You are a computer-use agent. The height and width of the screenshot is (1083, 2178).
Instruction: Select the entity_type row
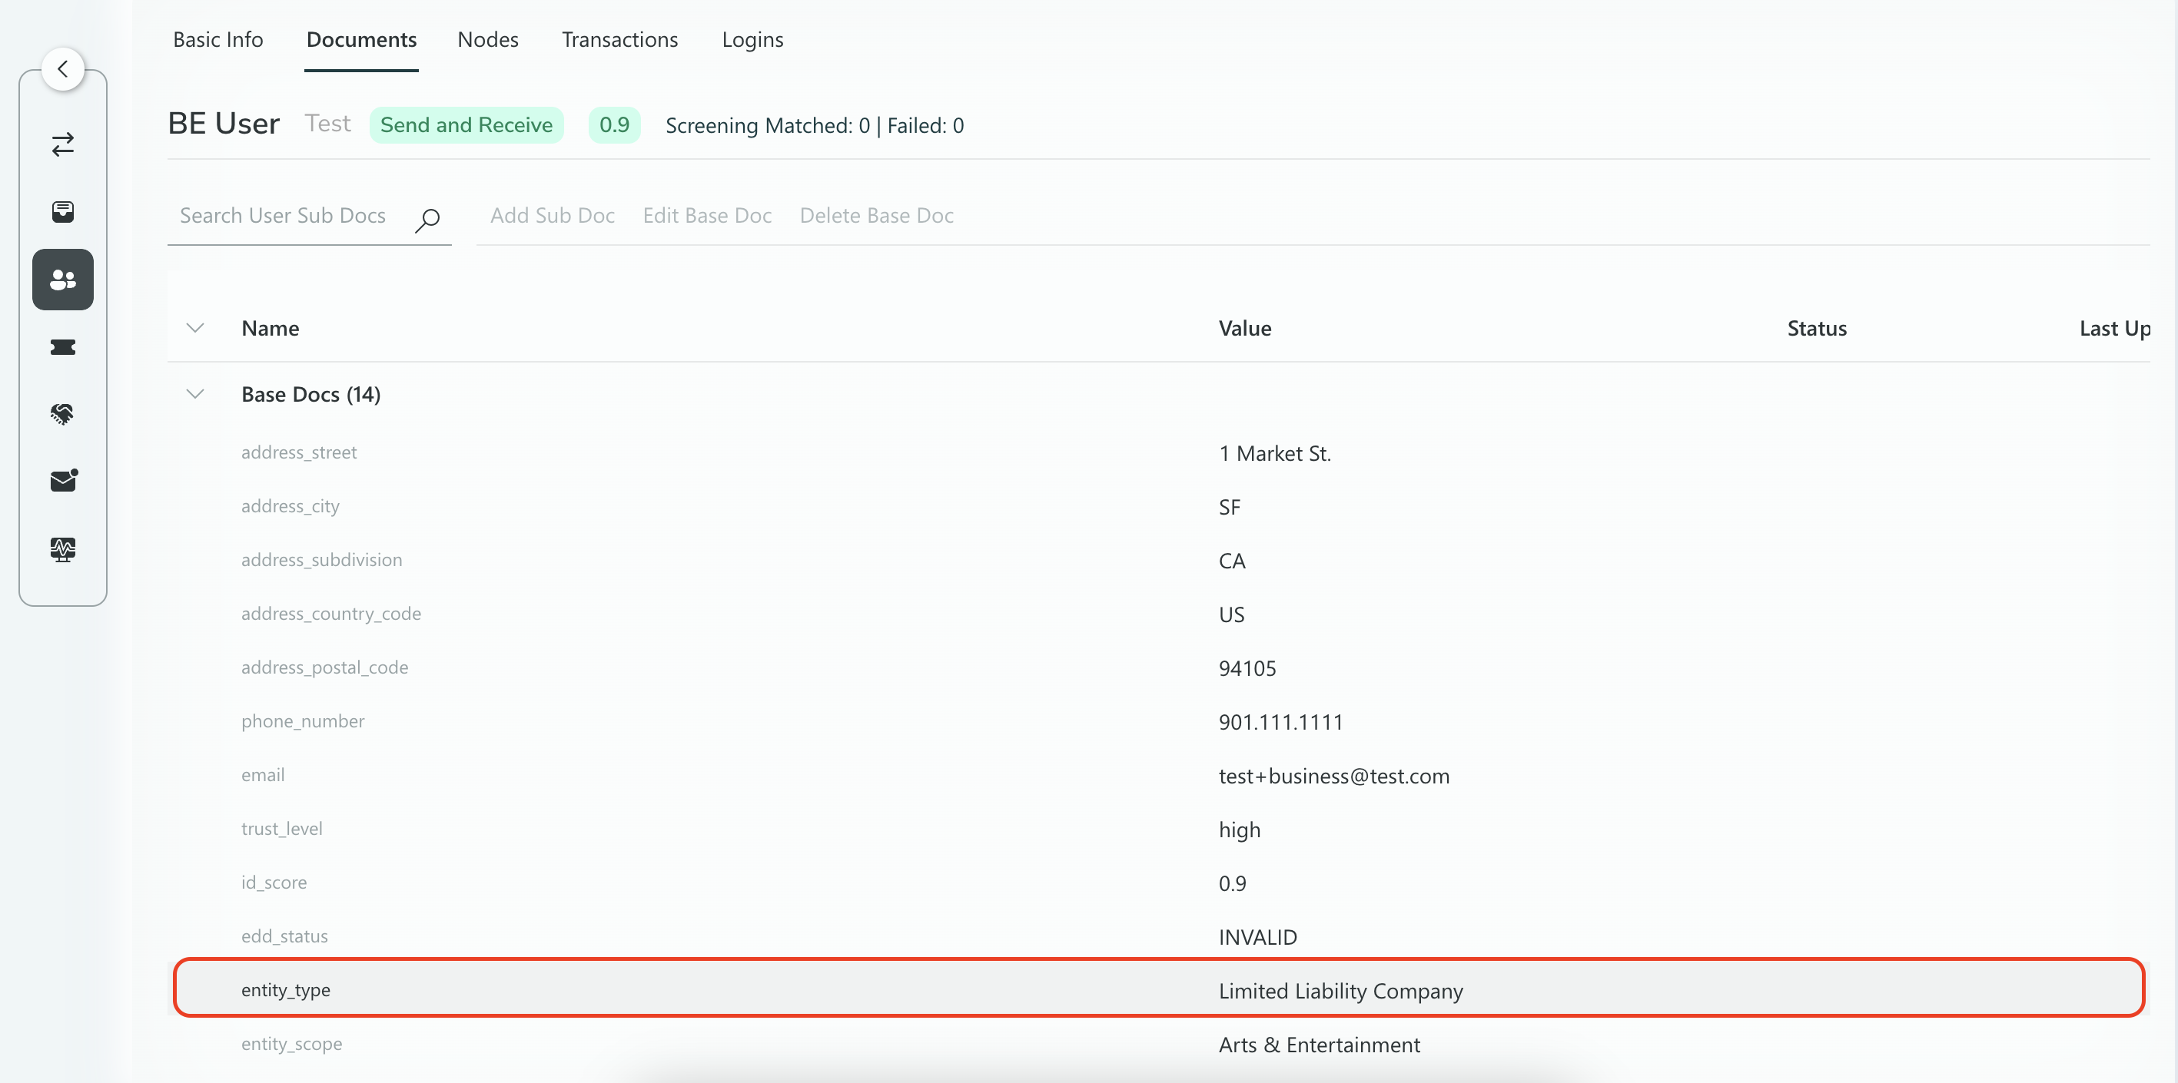(1158, 990)
